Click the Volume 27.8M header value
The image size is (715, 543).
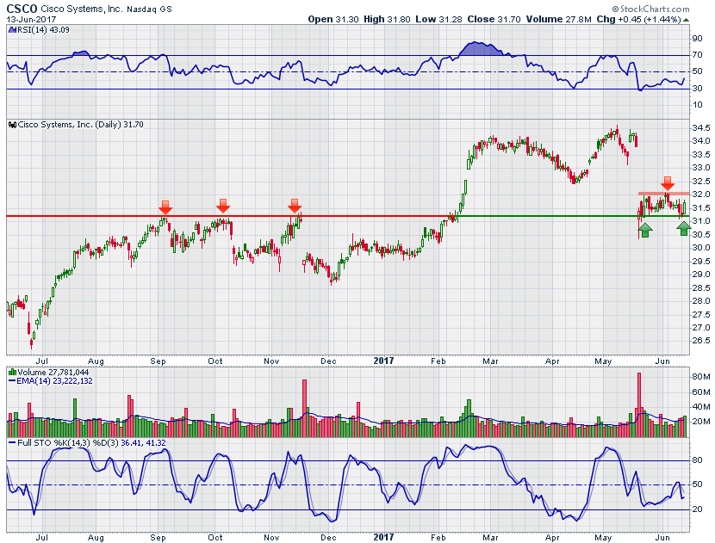pyautogui.click(x=558, y=19)
